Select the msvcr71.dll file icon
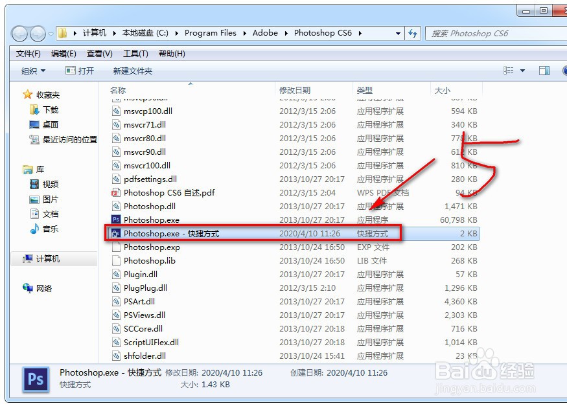The width and height of the screenshot is (567, 408). coord(116,125)
